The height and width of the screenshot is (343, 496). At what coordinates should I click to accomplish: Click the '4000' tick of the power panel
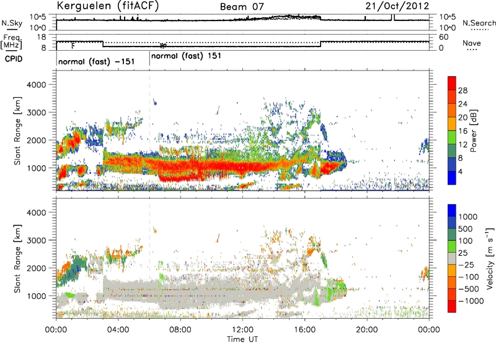click(37, 85)
